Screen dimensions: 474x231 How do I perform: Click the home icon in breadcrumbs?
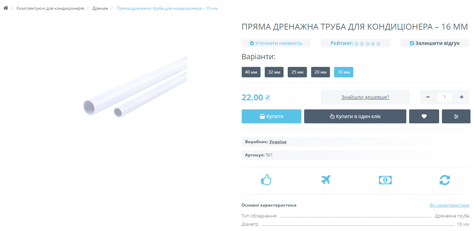point(6,8)
